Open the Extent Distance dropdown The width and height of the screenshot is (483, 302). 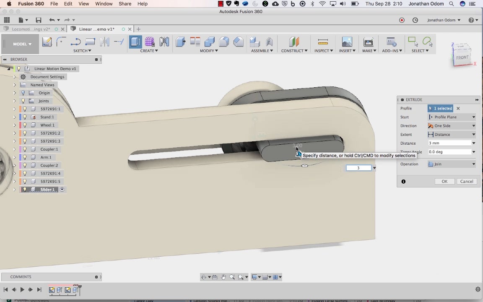click(452, 134)
